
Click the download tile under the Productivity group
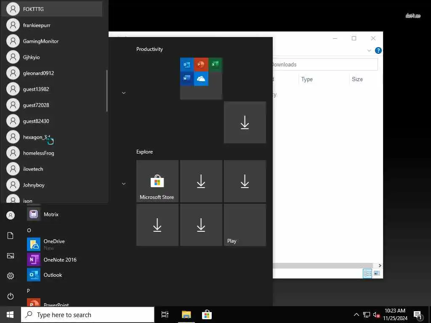pyautogui.click(x=245, y=122)
